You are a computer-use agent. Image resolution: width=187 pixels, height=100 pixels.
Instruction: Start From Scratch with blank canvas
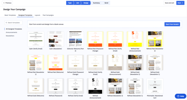[x=172, y=24]
